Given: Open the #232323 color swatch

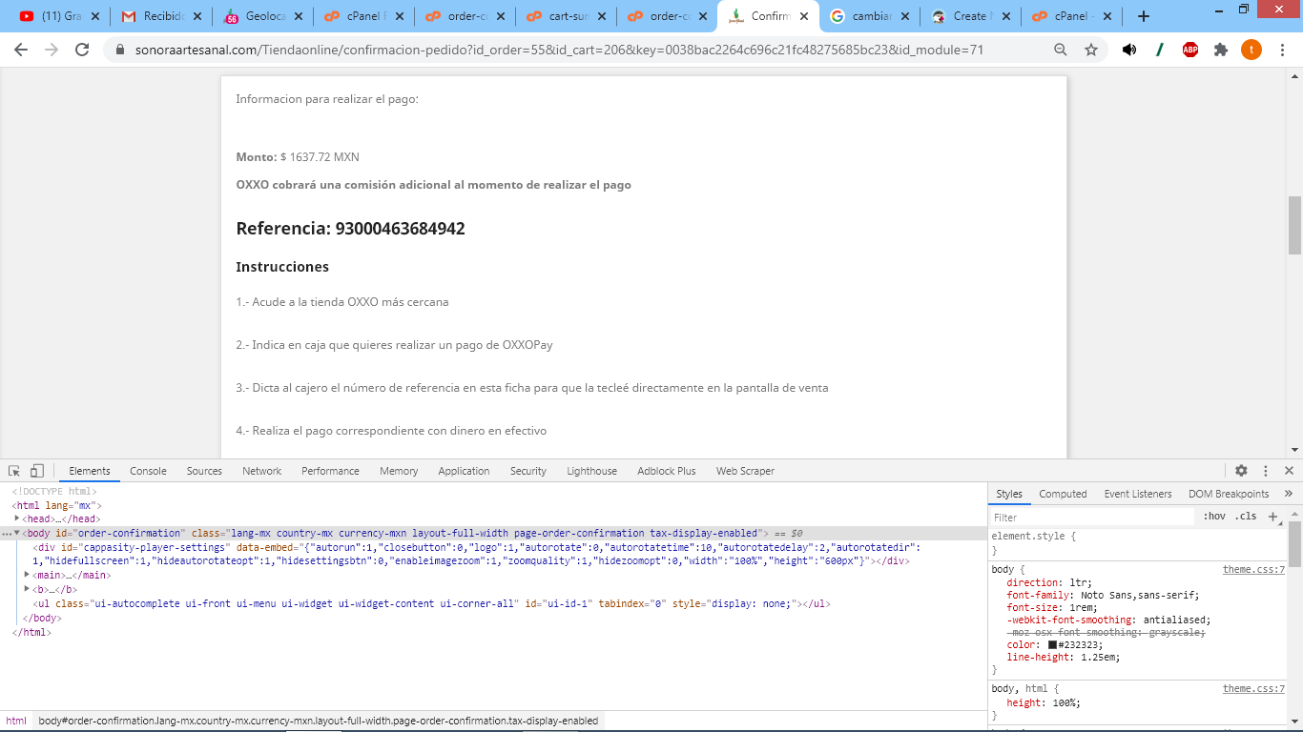Looking at the screenshot, I should click(1052, 645).
